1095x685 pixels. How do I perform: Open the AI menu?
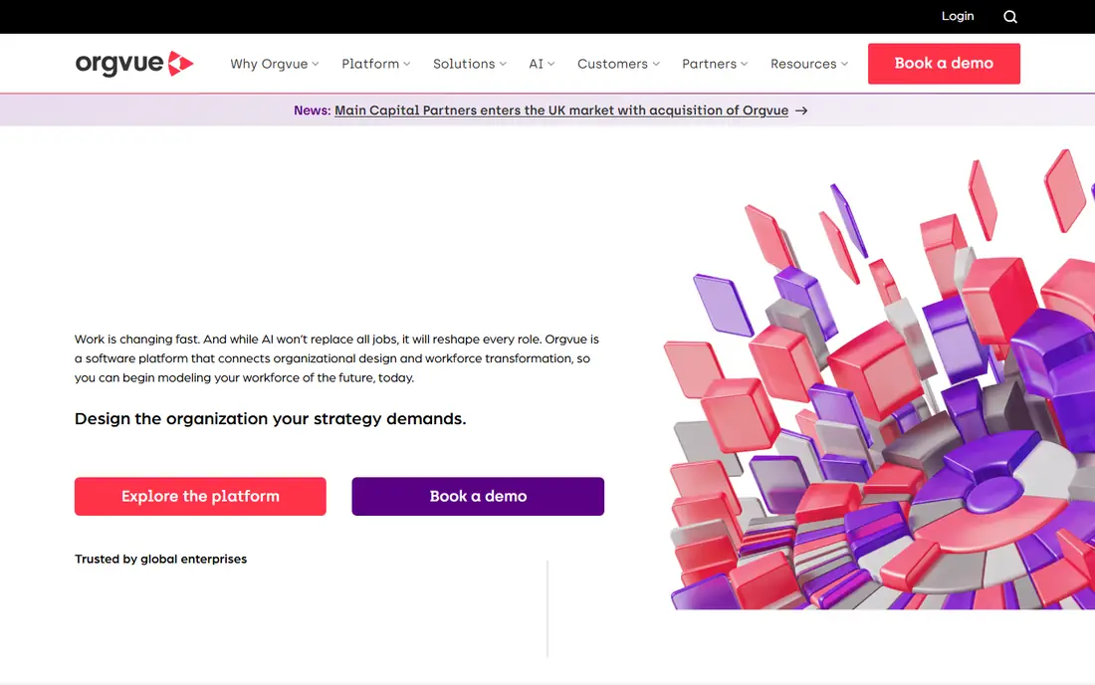tap(542, 64)
